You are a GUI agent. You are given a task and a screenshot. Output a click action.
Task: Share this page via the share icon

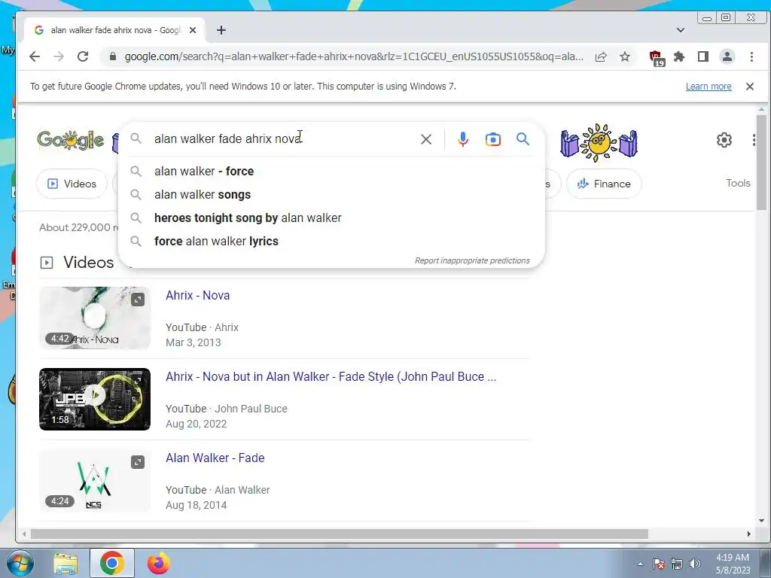601,56
